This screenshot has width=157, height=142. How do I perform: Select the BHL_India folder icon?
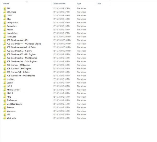pyautogui.click(x=5, y=12)
